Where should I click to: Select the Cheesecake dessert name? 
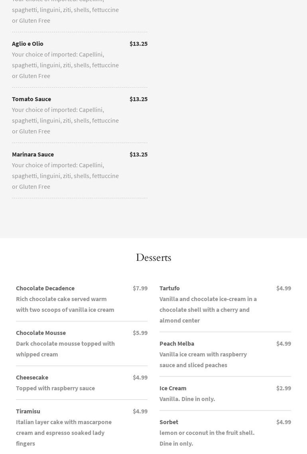click(32, 377)
